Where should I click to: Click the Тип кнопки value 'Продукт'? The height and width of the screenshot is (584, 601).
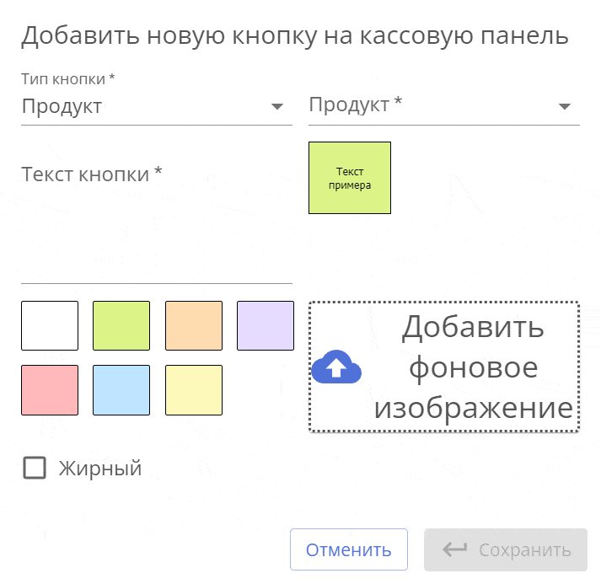tap(62, 107)
